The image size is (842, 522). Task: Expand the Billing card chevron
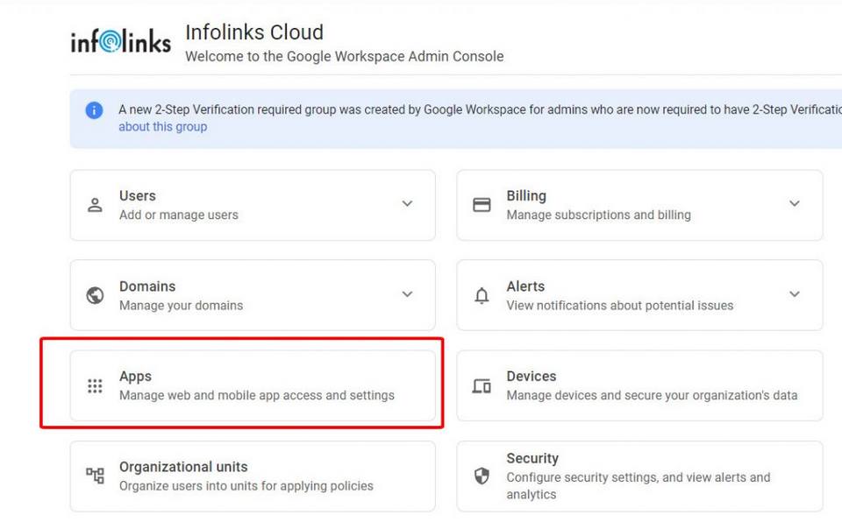pos(795,203)
